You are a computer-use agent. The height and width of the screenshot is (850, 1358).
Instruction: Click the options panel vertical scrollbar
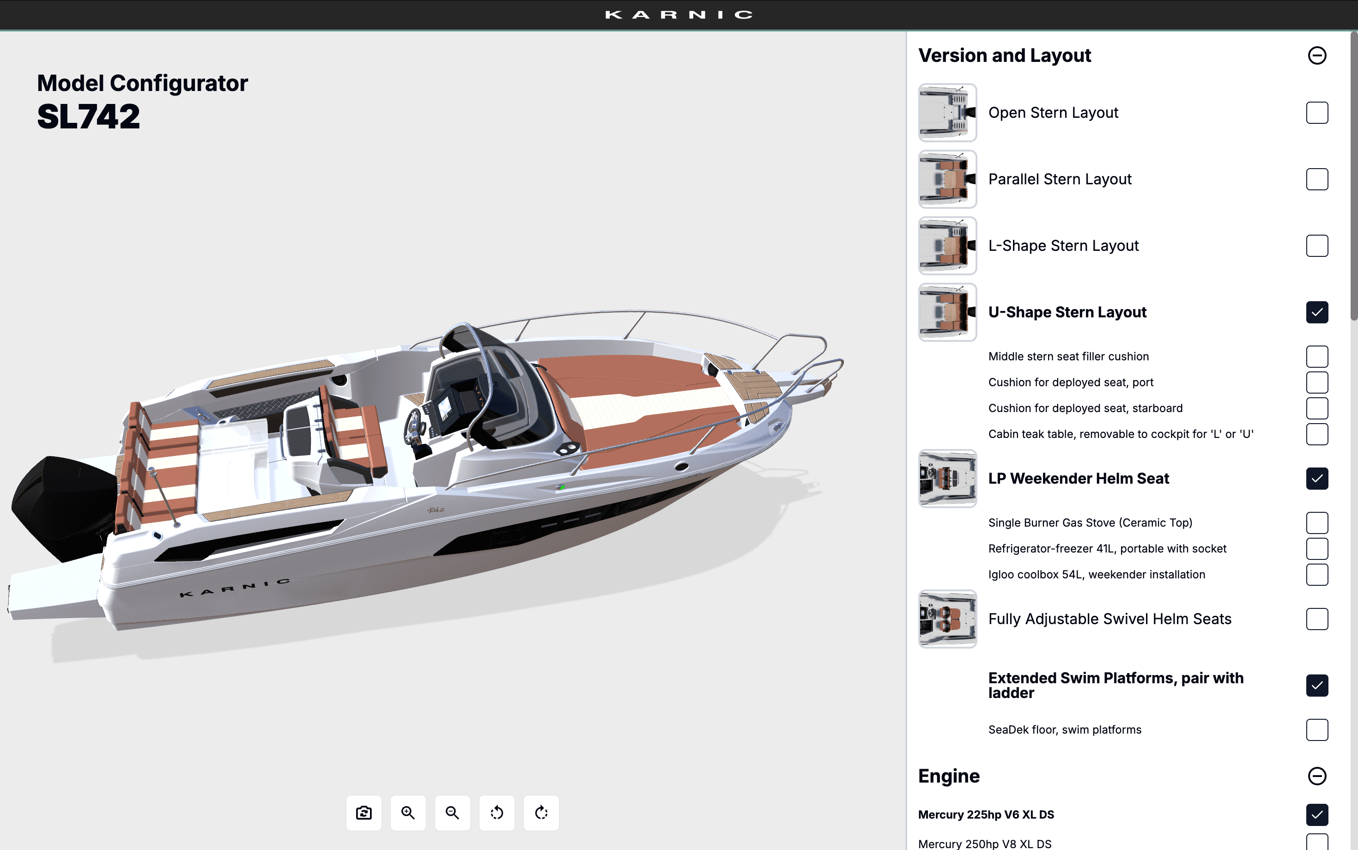point(1353,176)
